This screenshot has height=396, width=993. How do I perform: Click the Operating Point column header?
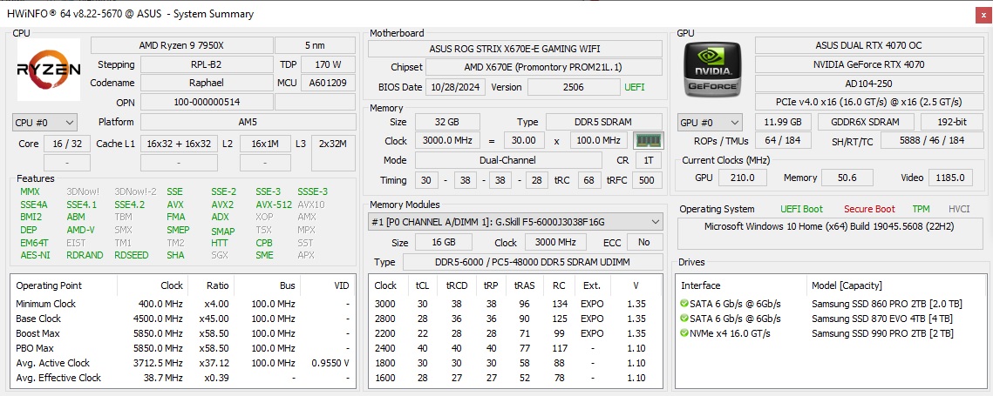[x=49, y=285]
